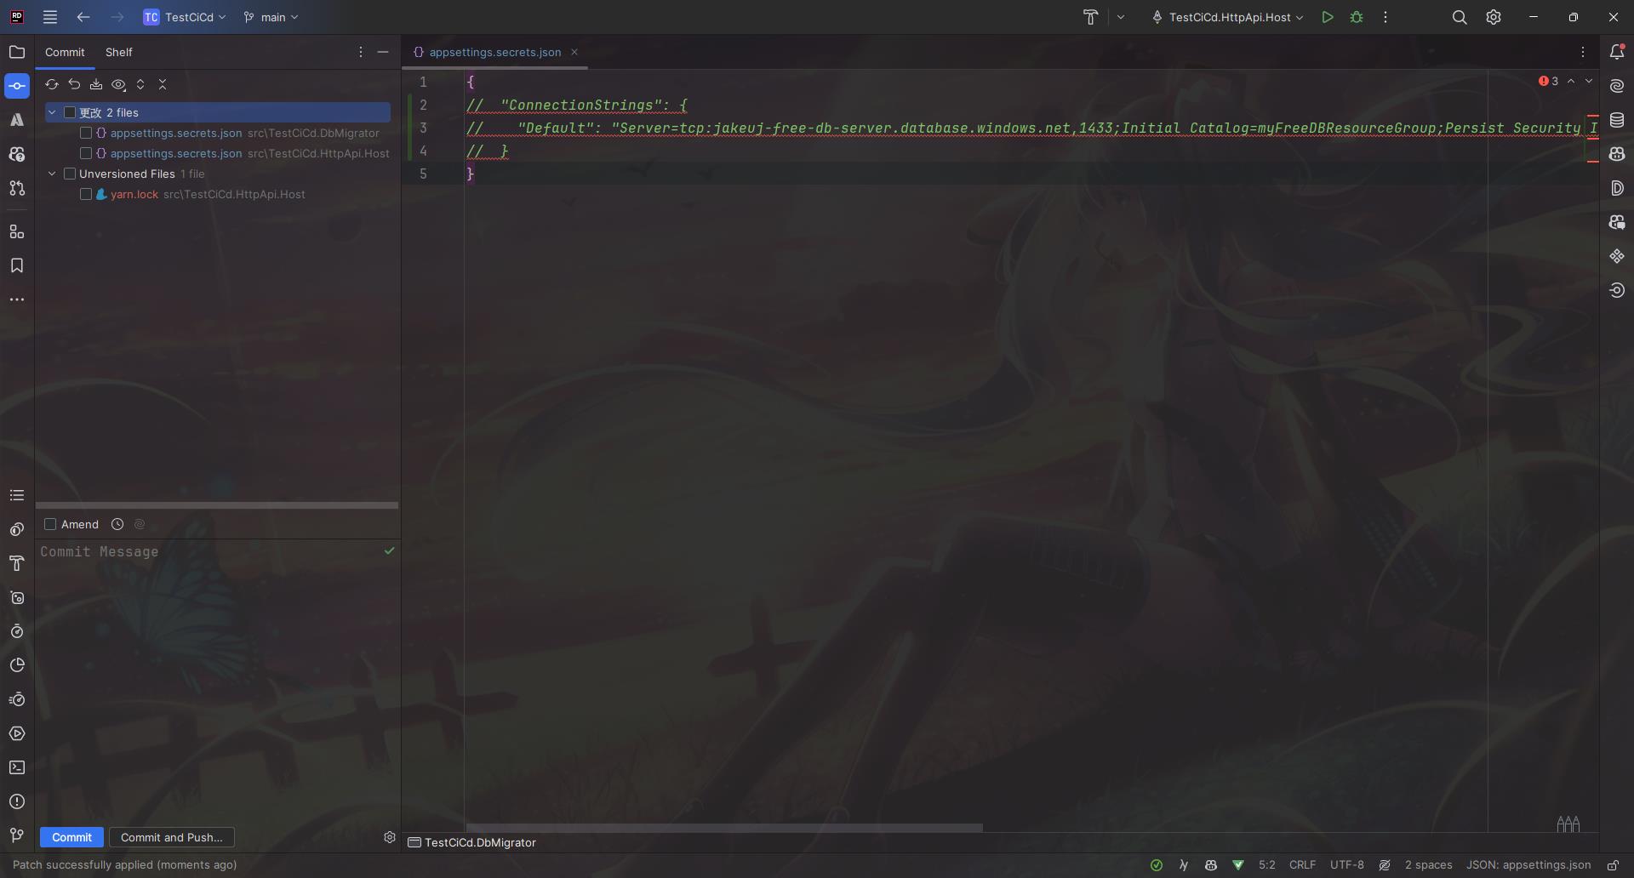This screenshot has width=1634, height=878.
Task: Collapse the Unversioned Files group
Action: [x=52, y=174]
